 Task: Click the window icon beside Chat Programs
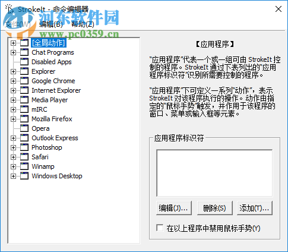coord(24,52)
